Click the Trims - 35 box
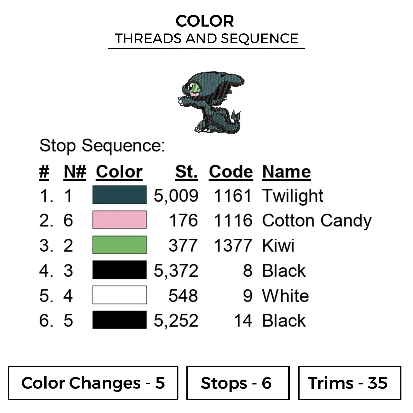 [349, 383]
